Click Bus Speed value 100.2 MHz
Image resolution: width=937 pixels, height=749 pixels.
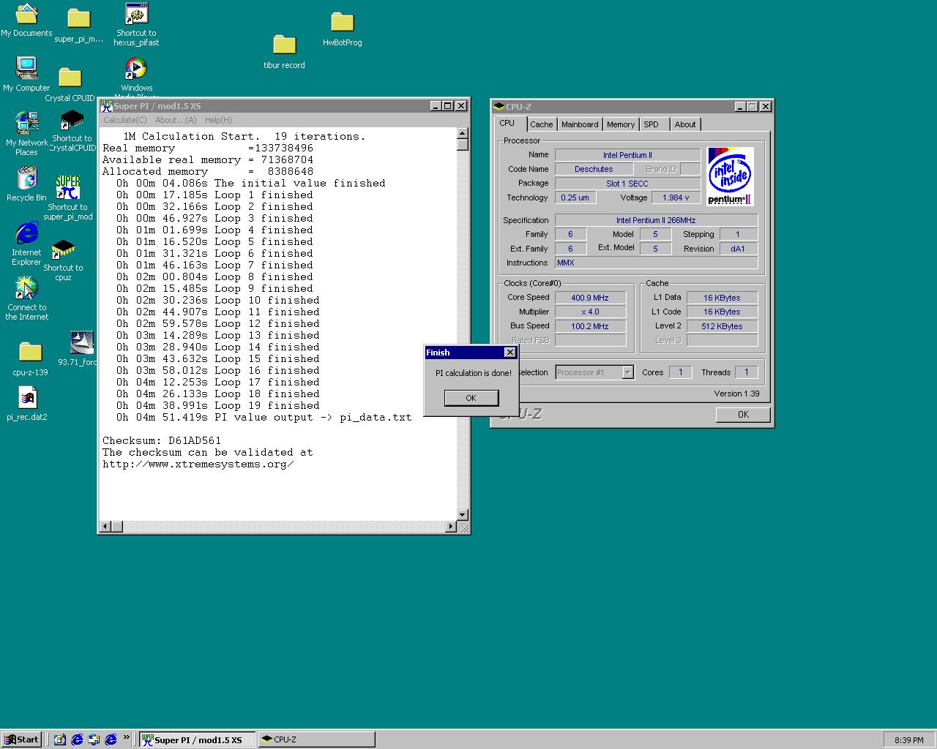point(590,326)
